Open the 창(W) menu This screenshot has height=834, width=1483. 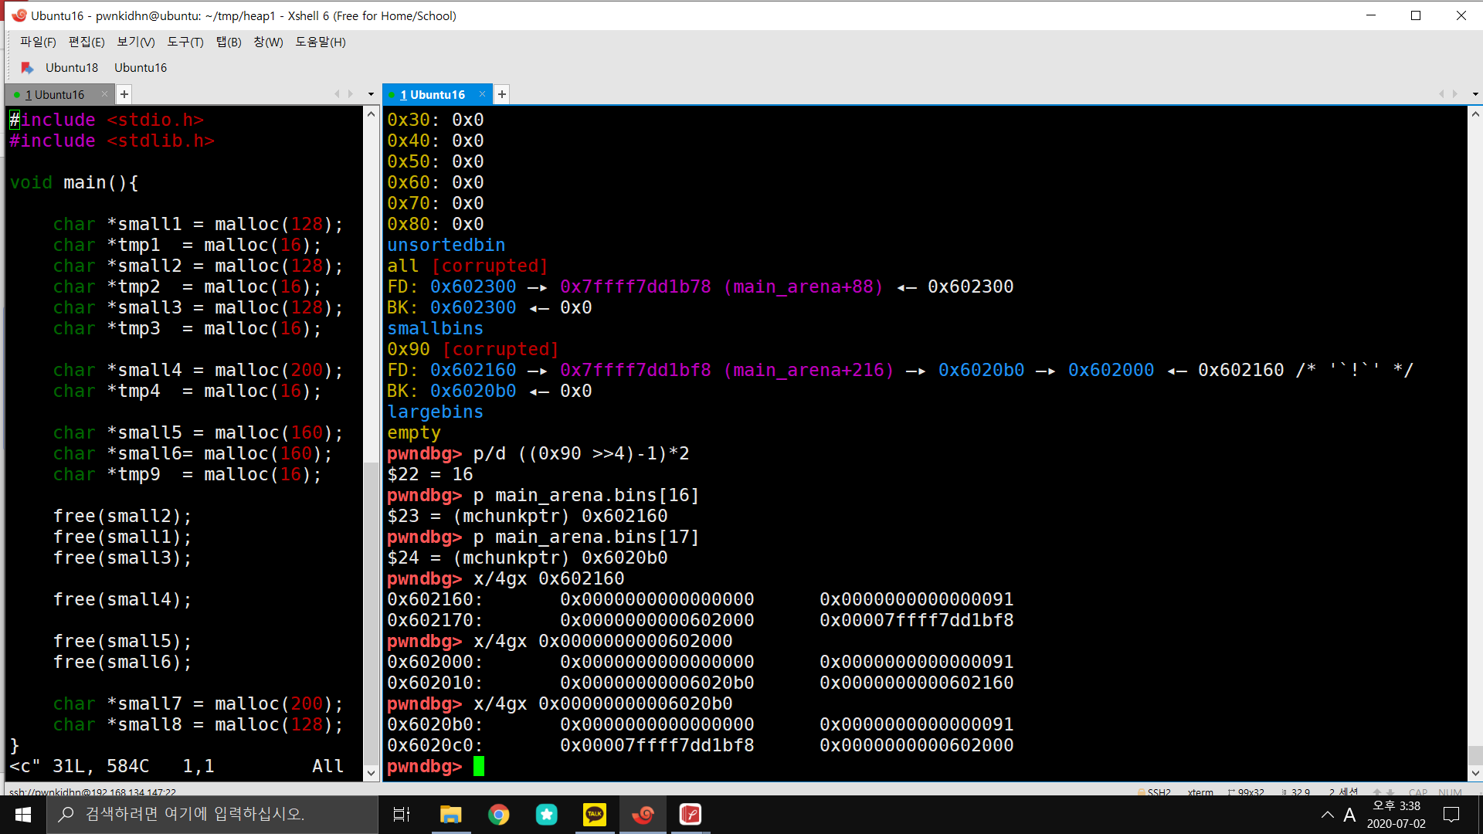pos(268,42)
